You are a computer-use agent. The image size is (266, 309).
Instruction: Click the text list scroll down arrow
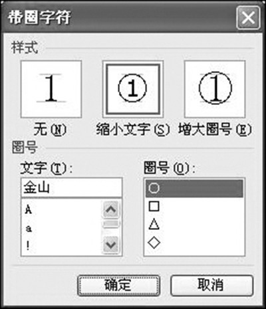(x=111, y=245)
